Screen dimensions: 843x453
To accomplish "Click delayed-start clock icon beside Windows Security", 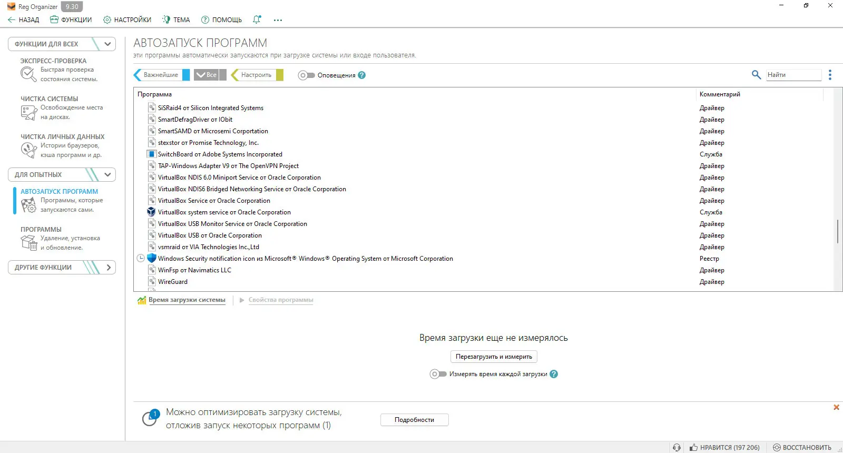I will point(141,258).
